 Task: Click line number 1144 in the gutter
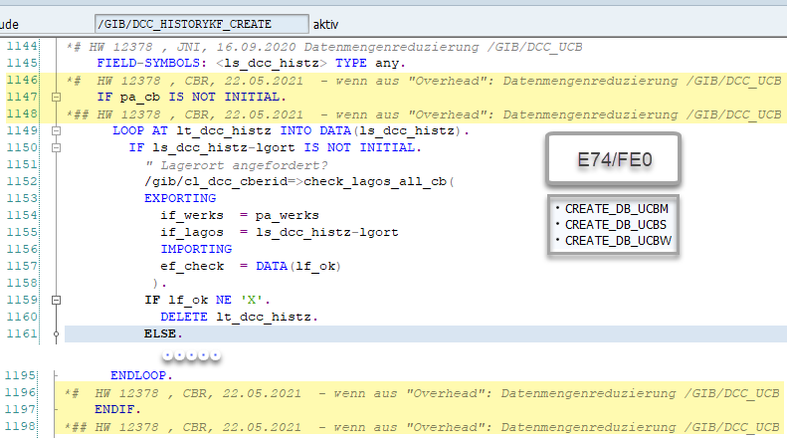(x=24, y=47)
